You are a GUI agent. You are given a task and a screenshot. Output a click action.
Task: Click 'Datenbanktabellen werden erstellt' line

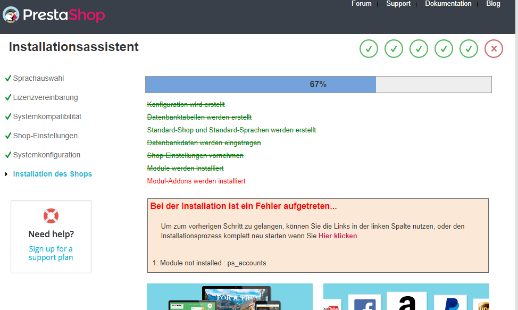(x=199, y=117)
